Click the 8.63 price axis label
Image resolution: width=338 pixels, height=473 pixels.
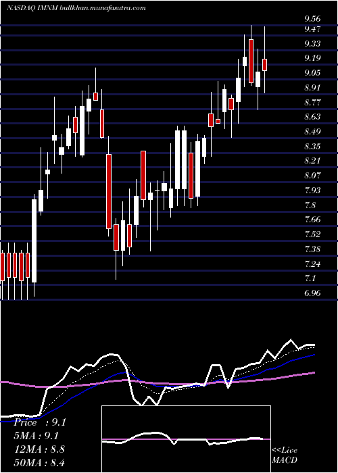click(312, 117)
